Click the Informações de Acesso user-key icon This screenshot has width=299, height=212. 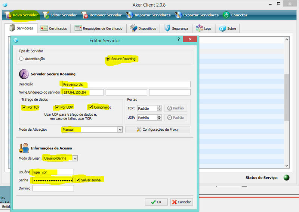[24, 148]
